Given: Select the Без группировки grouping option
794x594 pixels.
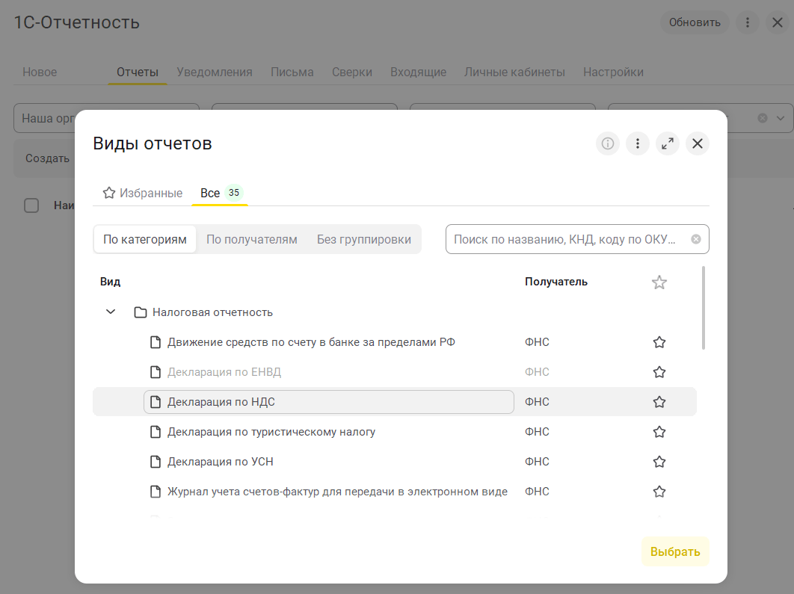Looking at the screenshot, I should [364, 240].
